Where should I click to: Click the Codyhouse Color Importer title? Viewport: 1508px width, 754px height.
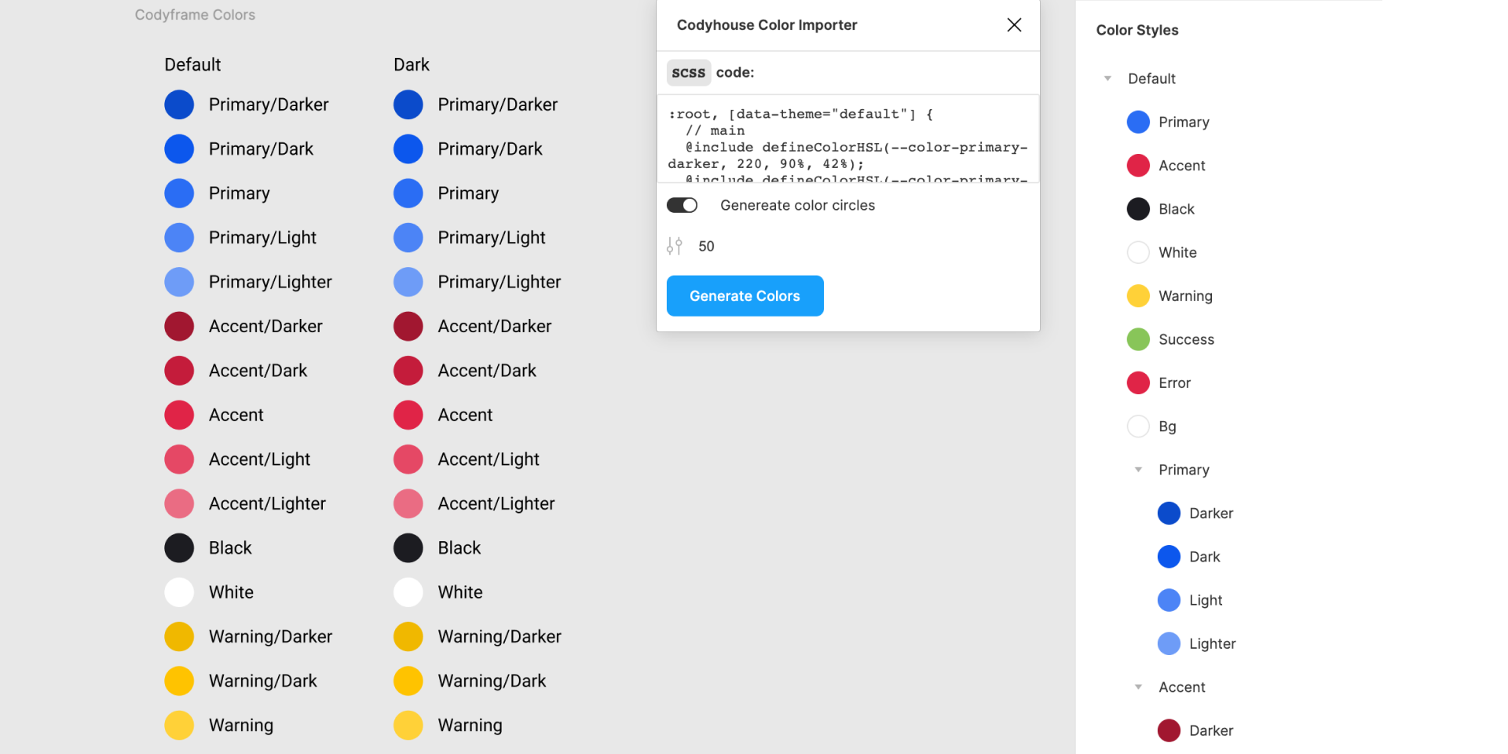tap(767, 25)
